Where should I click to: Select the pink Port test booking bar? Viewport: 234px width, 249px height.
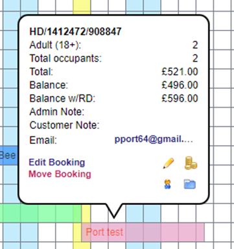143,232
